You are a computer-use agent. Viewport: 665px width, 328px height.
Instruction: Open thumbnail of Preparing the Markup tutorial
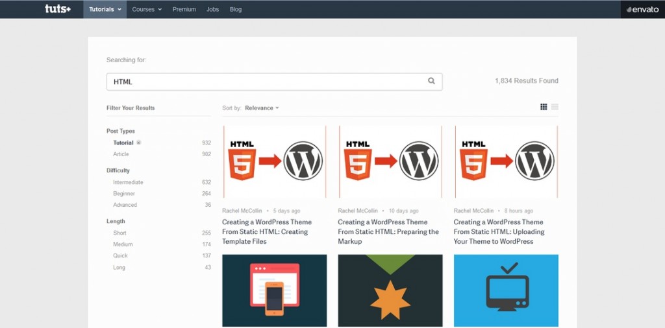click(x=390, y=161)
